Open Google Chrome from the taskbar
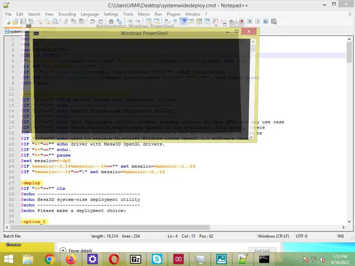 [49, 259]
